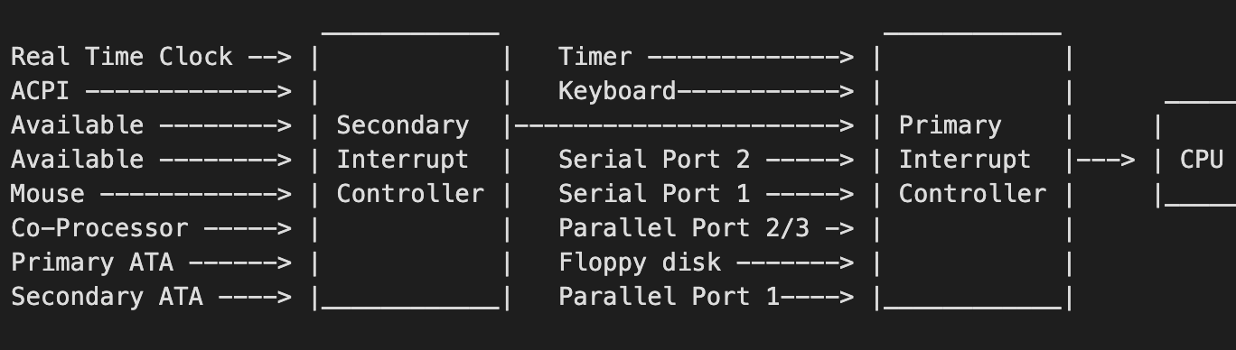Click the Mouse interrupt line label
Viewport: 1236px width, 350px height.
tap(48, 194)
